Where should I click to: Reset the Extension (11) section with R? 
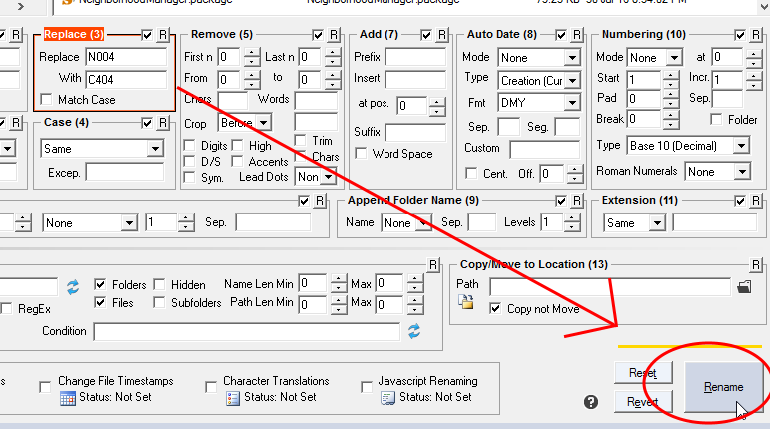click(756, 201)
